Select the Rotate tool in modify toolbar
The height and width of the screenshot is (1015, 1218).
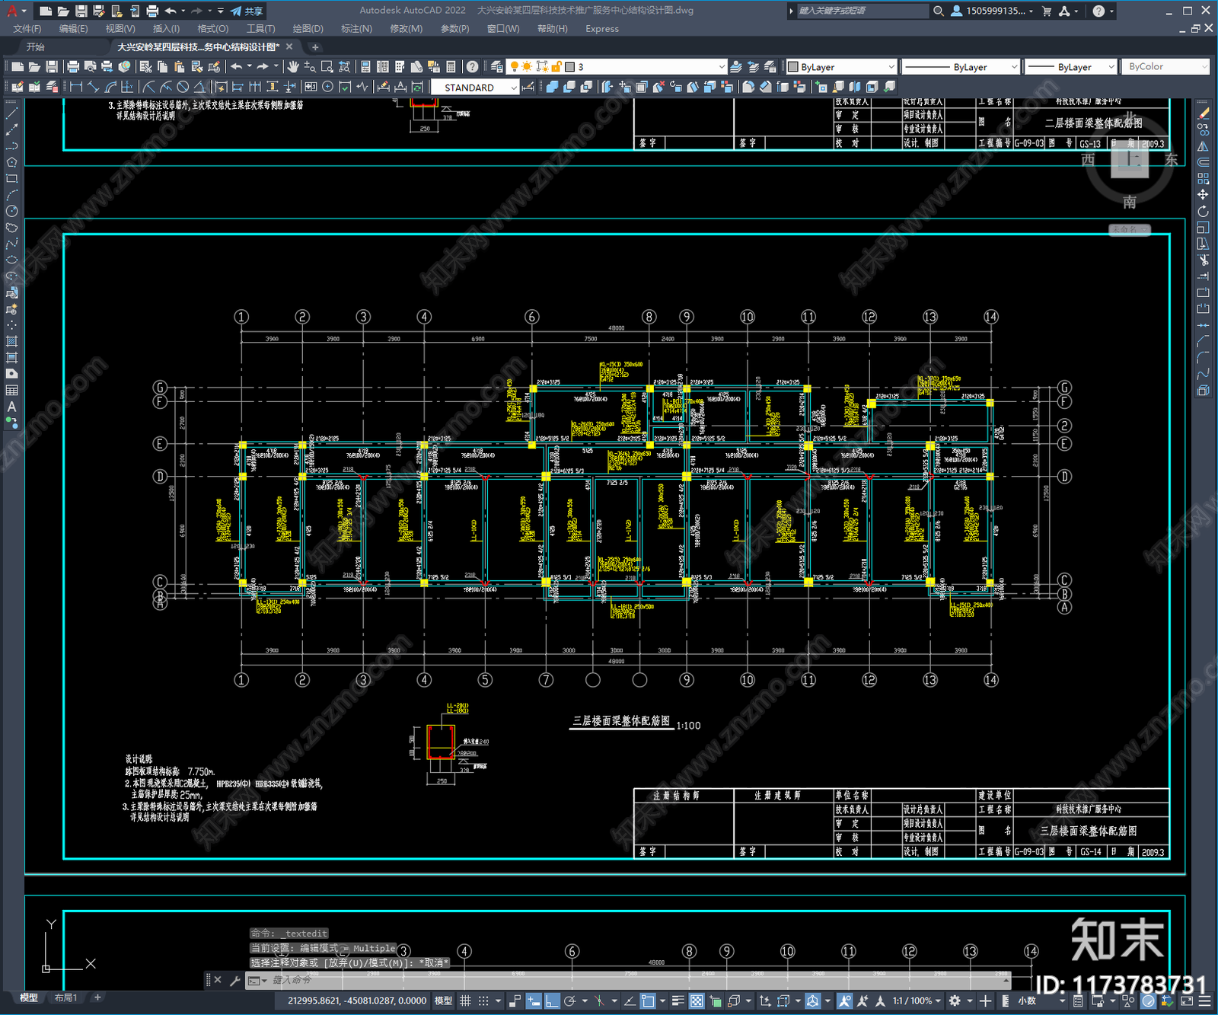(x=1203, y=211)
